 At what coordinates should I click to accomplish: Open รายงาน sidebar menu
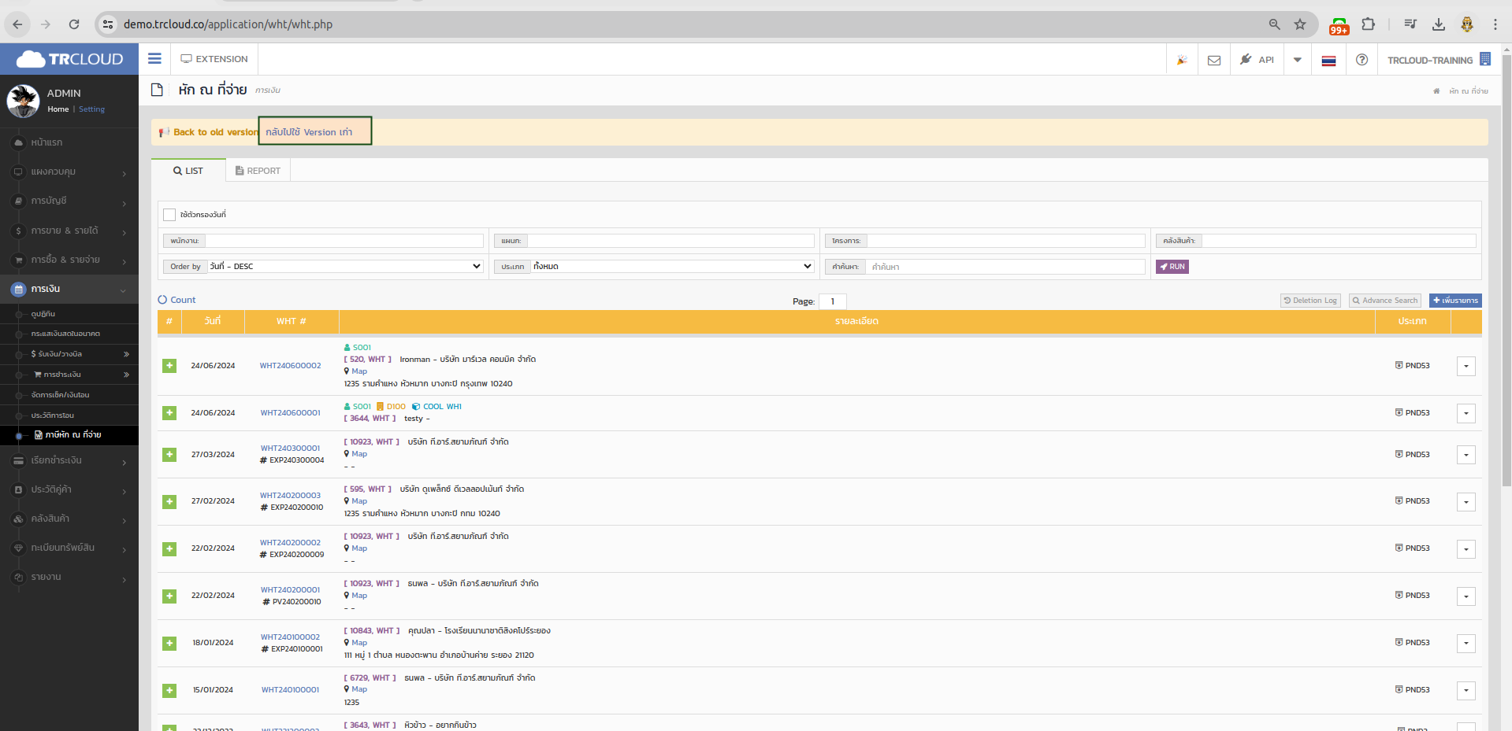69,577
